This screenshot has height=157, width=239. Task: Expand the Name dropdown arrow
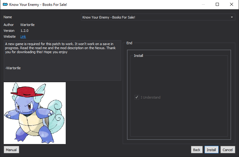[232, 17]
